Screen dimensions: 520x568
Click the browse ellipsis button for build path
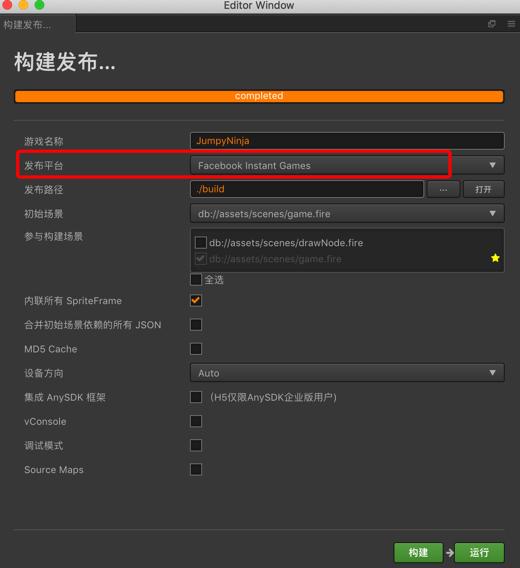pyautogui.click(x=443, y=189)
